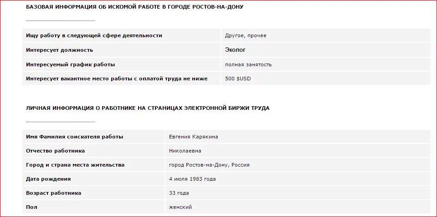The width and height of the screenshot is (437, 217).
Task: Select the birth date '4 июля 1983 года'
Action: tap(192, 179)
